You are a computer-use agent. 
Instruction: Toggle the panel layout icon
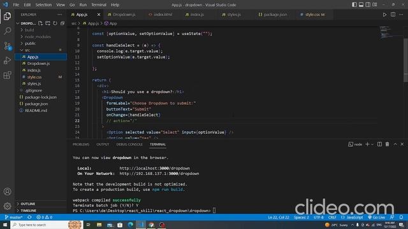point(361,4)
